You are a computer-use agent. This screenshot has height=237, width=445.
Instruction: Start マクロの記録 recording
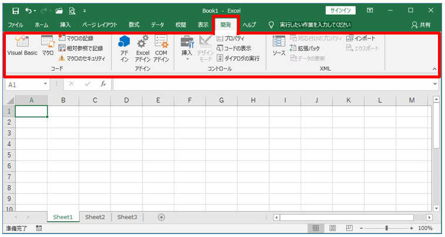[x=76, y=38]
